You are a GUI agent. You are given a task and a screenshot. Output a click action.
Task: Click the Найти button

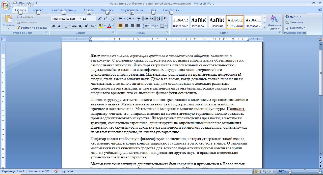click(x=293, y=17)
